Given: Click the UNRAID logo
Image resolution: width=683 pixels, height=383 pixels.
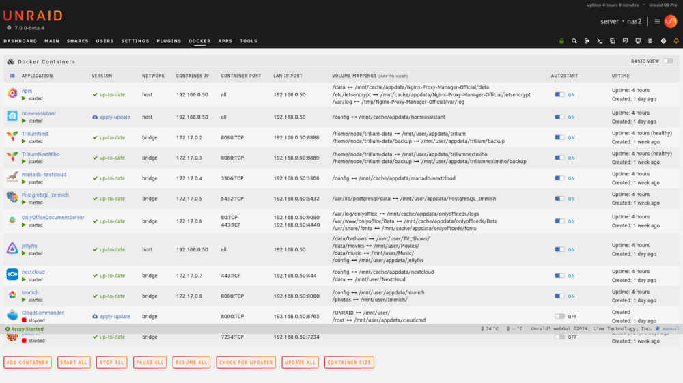Looking at the screenshot, I should 33,16.
